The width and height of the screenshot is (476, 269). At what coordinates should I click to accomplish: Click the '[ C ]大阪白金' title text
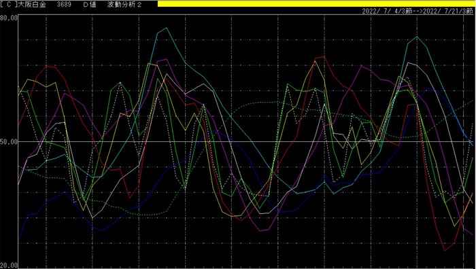click(23, 5)
